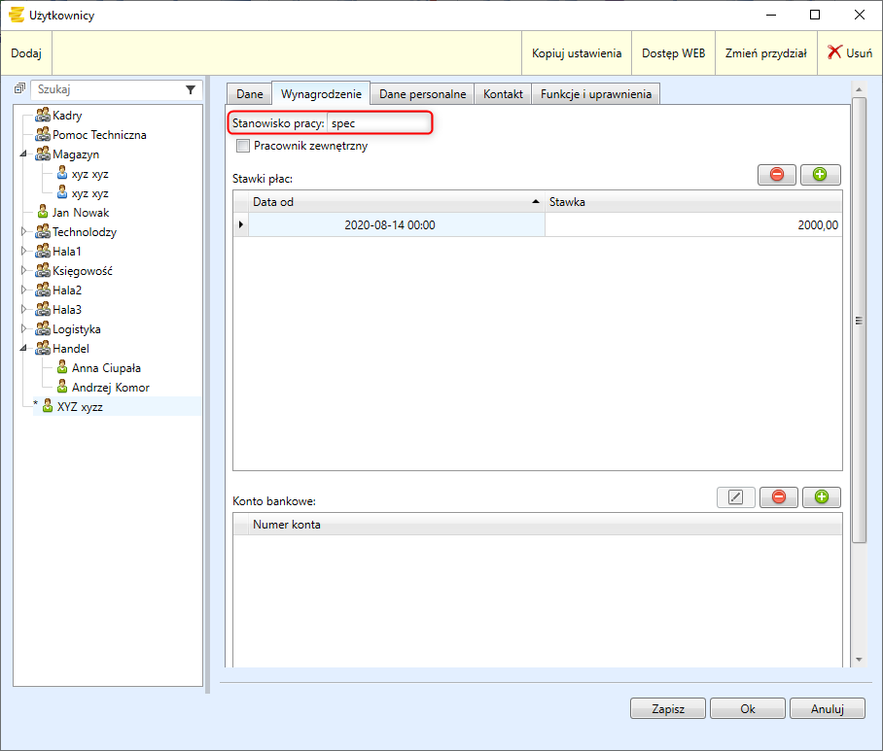Enable the Pracownik zewnętrzny checkbox
This screenshot has height=751, width=883.
(x=243, y=146)
